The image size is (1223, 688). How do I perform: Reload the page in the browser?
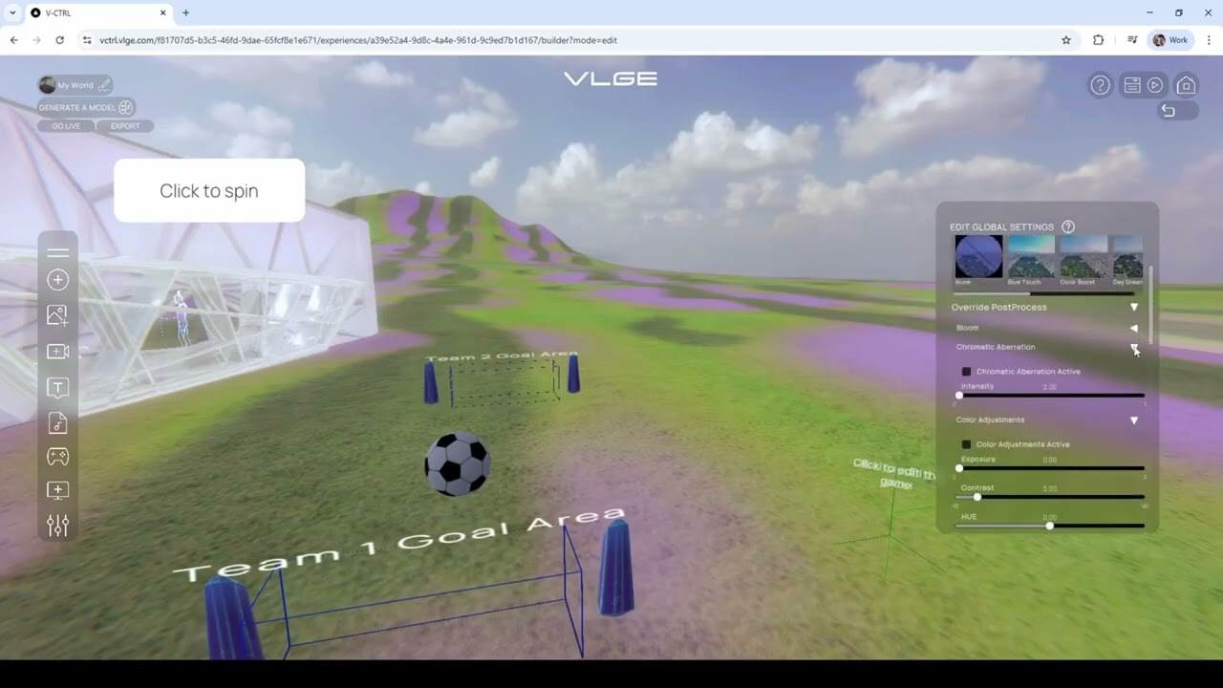[x=59, y=40]
